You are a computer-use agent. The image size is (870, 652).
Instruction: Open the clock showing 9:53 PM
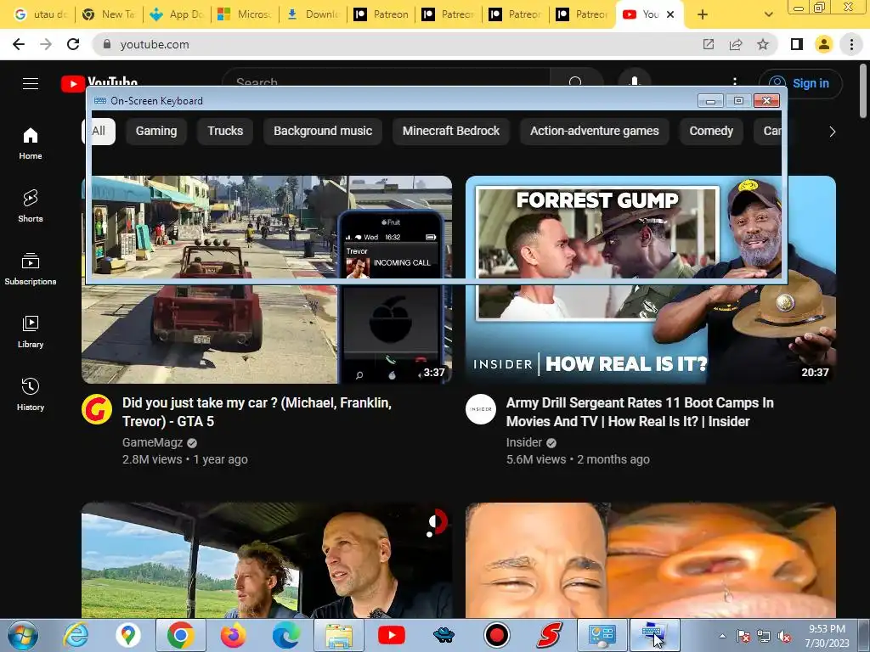(827, 636)
